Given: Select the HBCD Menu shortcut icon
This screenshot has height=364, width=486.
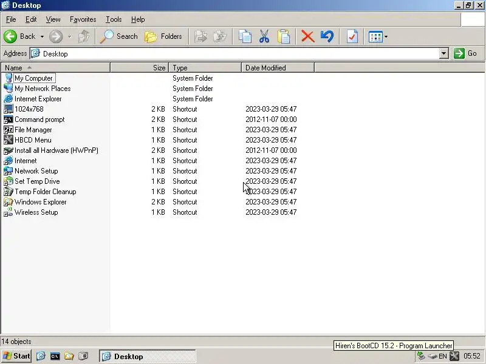Looking at the screenshot, I should (x=9, y=140).
